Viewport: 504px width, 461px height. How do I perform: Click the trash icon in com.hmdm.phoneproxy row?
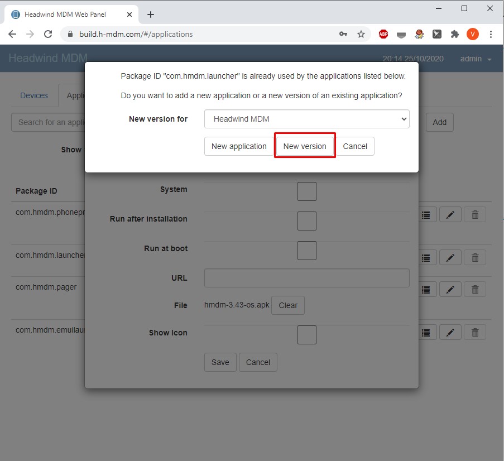475,214
